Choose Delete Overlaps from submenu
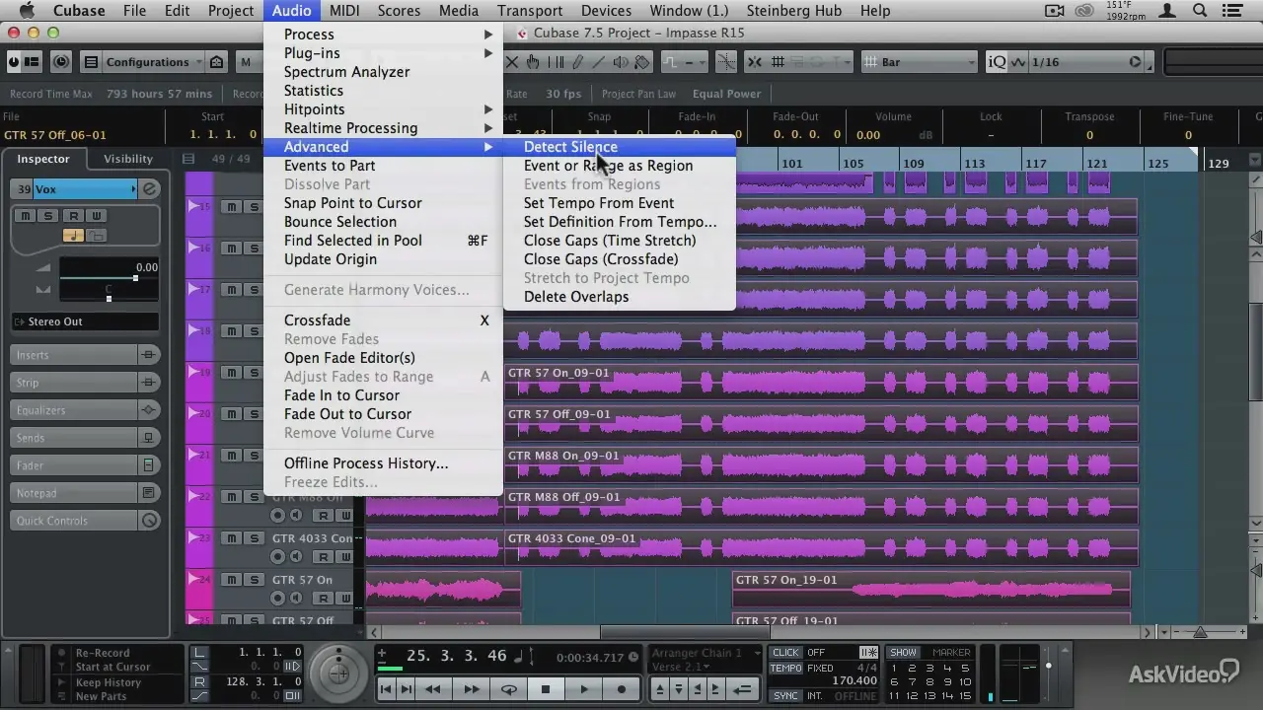The width and height of the screenshot is (1263, 710). (619, 297)
